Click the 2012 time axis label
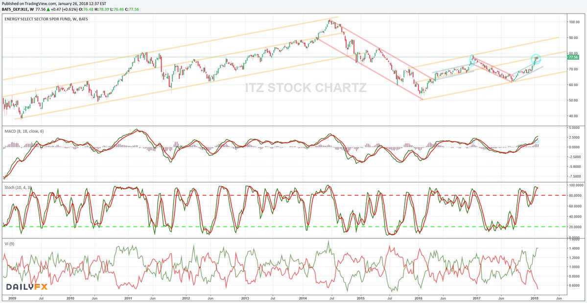This screenshot has width=587, height=303. tap(186, 299)
